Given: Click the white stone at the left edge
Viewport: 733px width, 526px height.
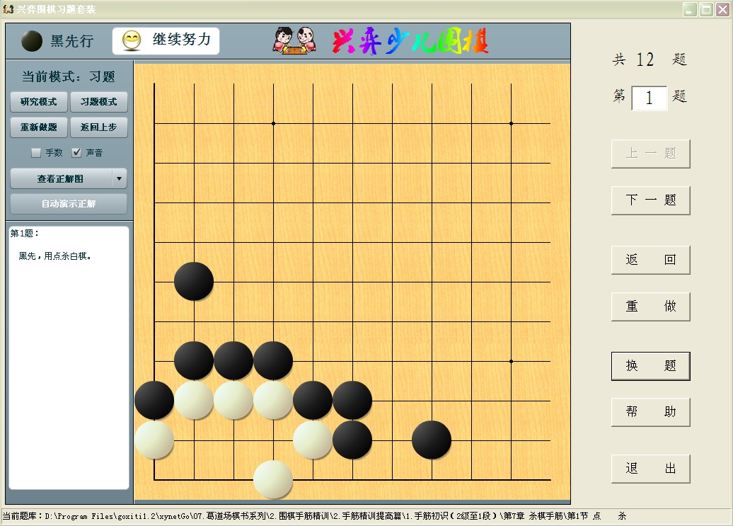Looking at the screenshot, I should point(154,440).
